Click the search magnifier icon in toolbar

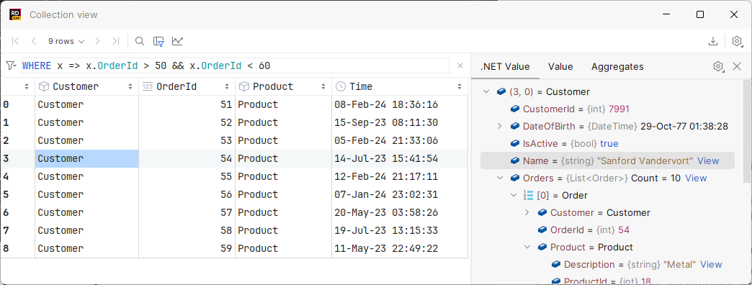(x=140, y=41)
